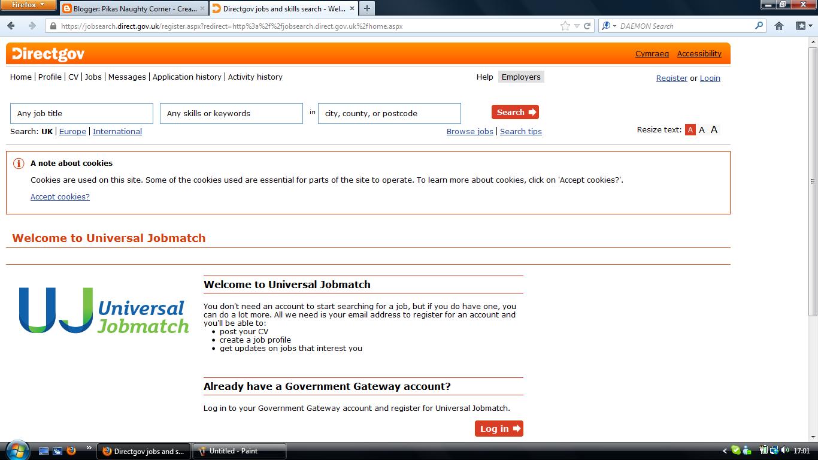
Task: Open Activity history in the navigation
Action: (255, 77)
